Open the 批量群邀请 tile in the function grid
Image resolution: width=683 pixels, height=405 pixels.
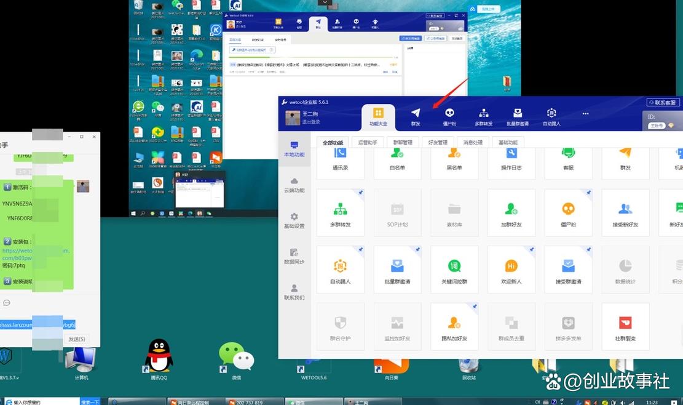(x=397, y=270)
